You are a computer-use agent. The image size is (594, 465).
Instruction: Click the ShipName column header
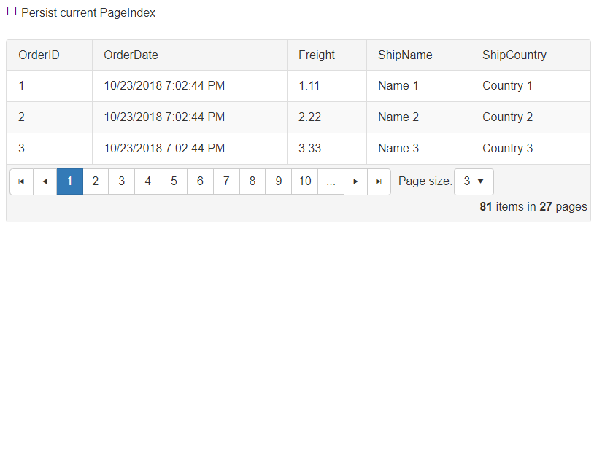coord(419,55)
